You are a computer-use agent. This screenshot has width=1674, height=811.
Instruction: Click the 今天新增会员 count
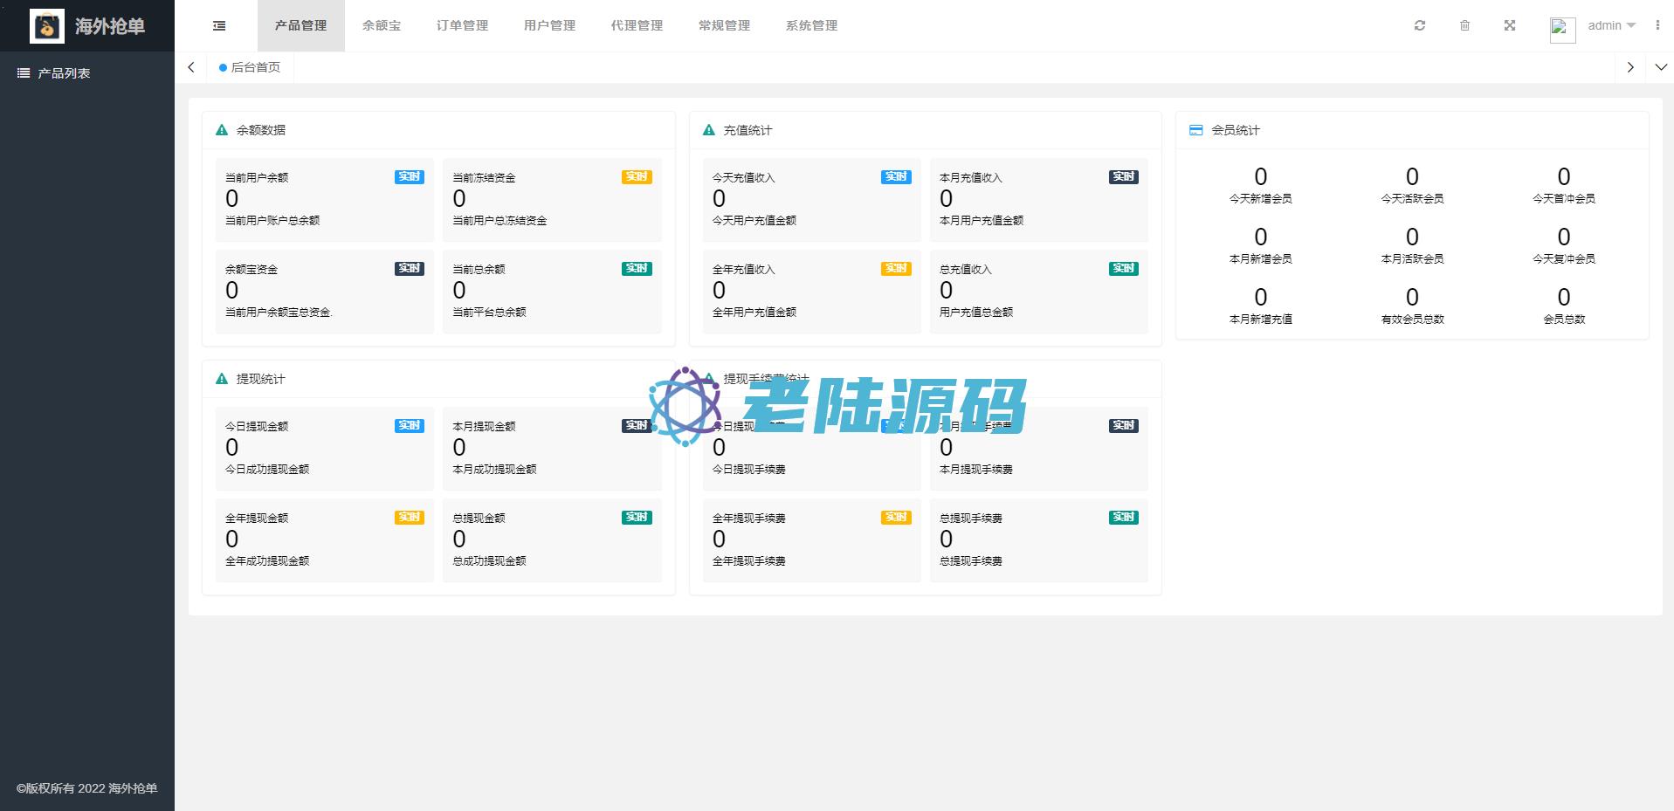1260,177
